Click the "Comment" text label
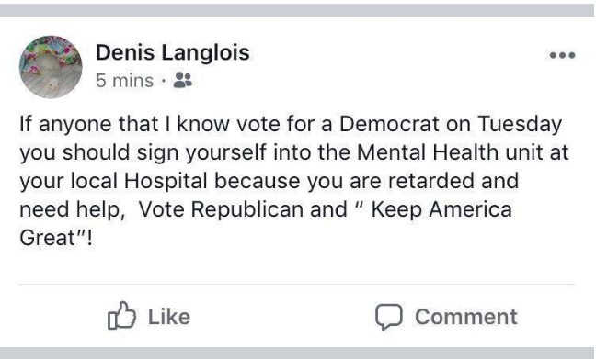Viewport: 596px width, 359px height. [466, 317]
